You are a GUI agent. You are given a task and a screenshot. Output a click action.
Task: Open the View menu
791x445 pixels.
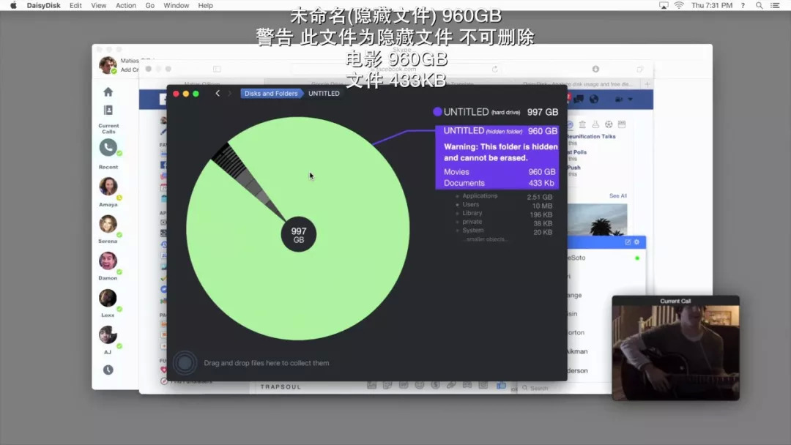coord(98,6)
